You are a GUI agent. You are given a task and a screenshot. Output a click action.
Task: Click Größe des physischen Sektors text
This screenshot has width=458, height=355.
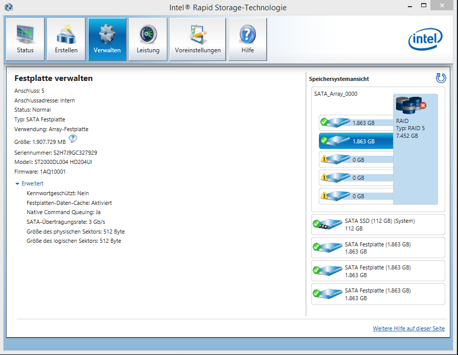(76, 232)
